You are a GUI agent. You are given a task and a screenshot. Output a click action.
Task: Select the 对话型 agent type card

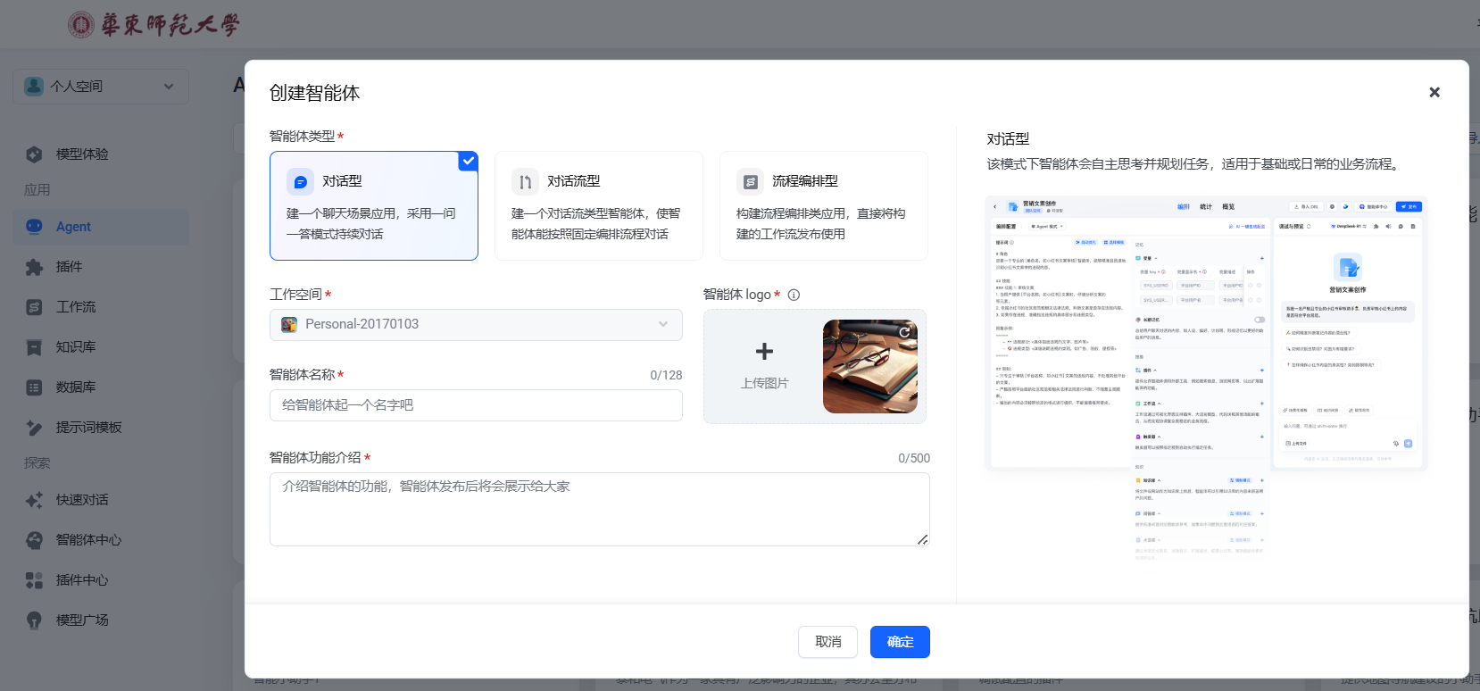[x=373, y=206]
